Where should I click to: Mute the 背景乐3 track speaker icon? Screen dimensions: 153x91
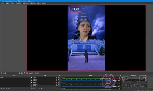116,86
